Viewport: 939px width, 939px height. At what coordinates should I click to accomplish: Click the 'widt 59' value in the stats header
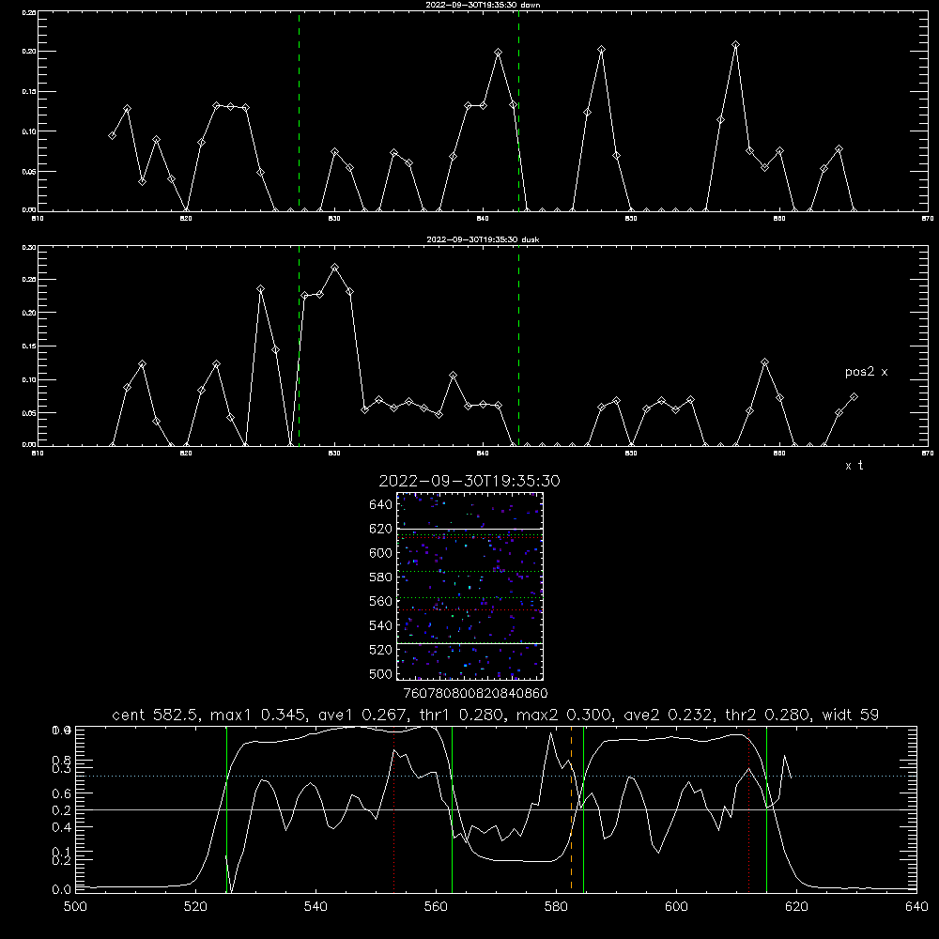851,715
